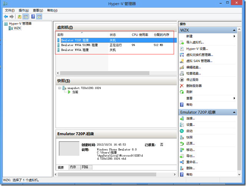Click 删除 delete VM icon
The width and height of the screenshot is (246, 186).
tap(182, 168)
